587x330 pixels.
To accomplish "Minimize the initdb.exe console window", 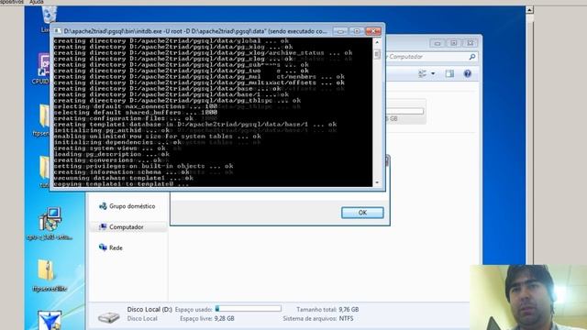I will pyautogui.click(x=340, y=31).
